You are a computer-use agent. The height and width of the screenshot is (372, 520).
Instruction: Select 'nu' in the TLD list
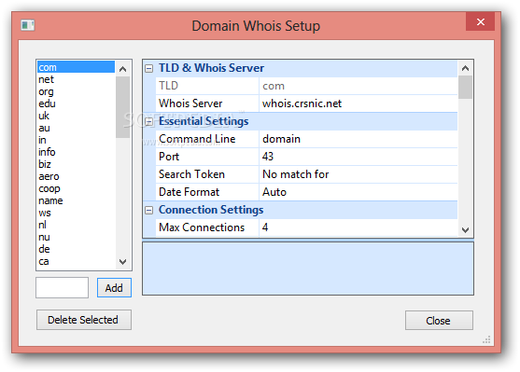pyautogui.click(x=76, y=237)
